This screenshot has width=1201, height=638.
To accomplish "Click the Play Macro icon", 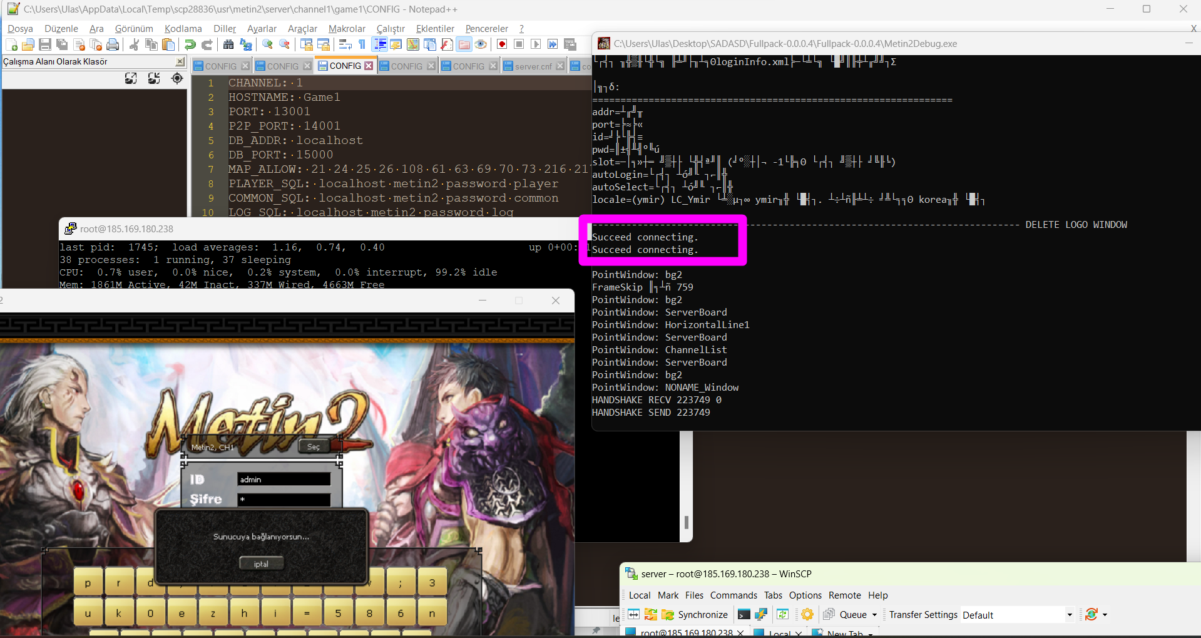I will [536, 44].
